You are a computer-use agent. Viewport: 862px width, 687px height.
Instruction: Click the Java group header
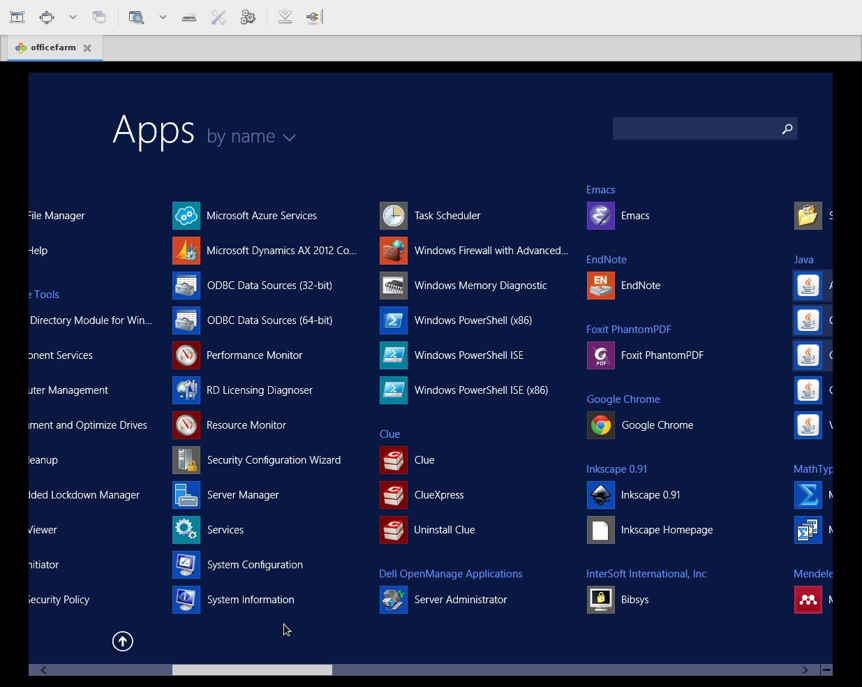804,260
